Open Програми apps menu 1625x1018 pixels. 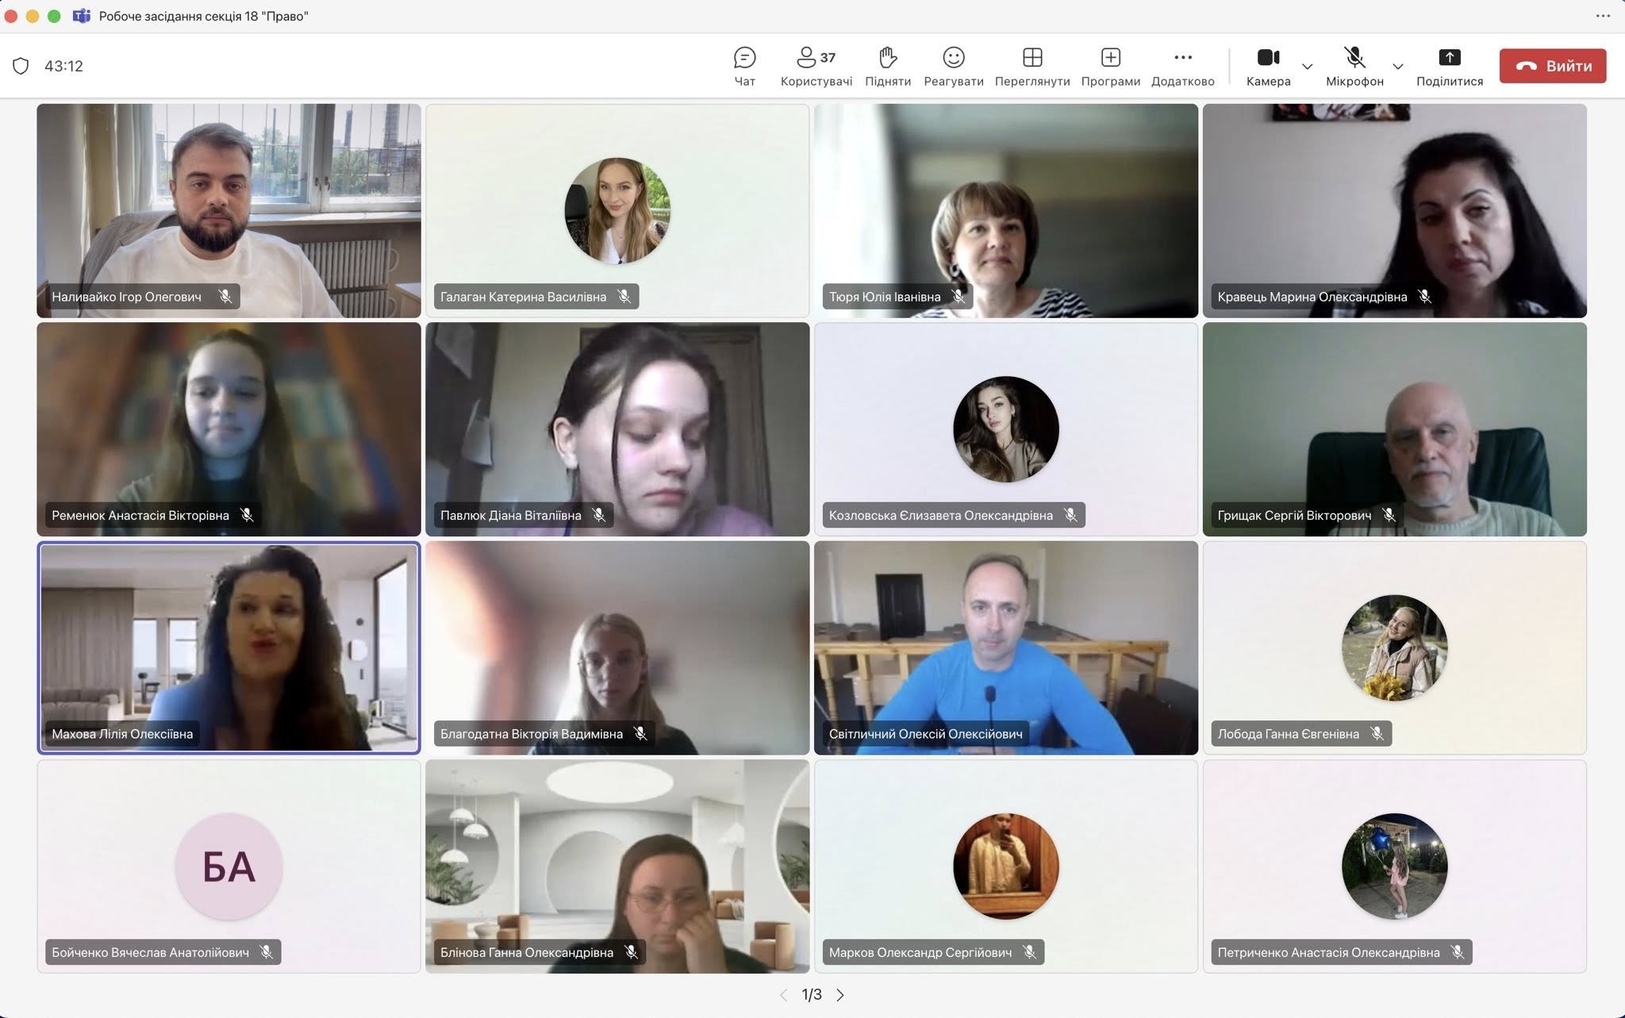click(x=1110, y=66)
